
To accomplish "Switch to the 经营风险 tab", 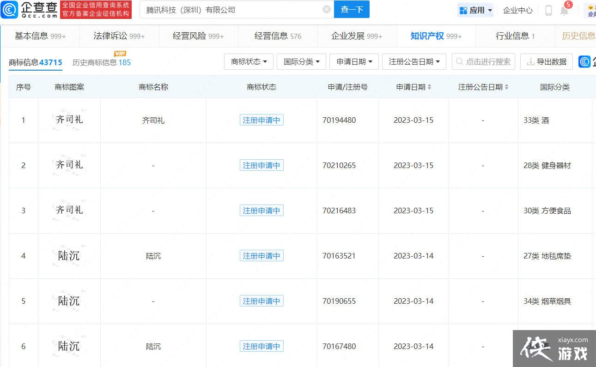I will (x=198, y=36).
